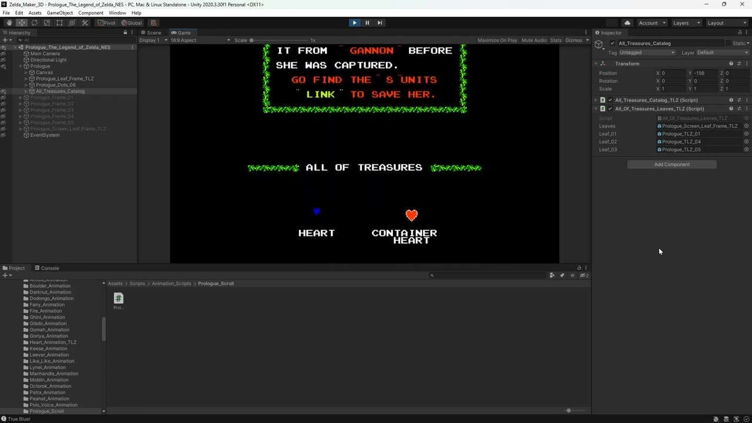Collapse the Transform component
The image size is (752, 423).
pos(596,63)
